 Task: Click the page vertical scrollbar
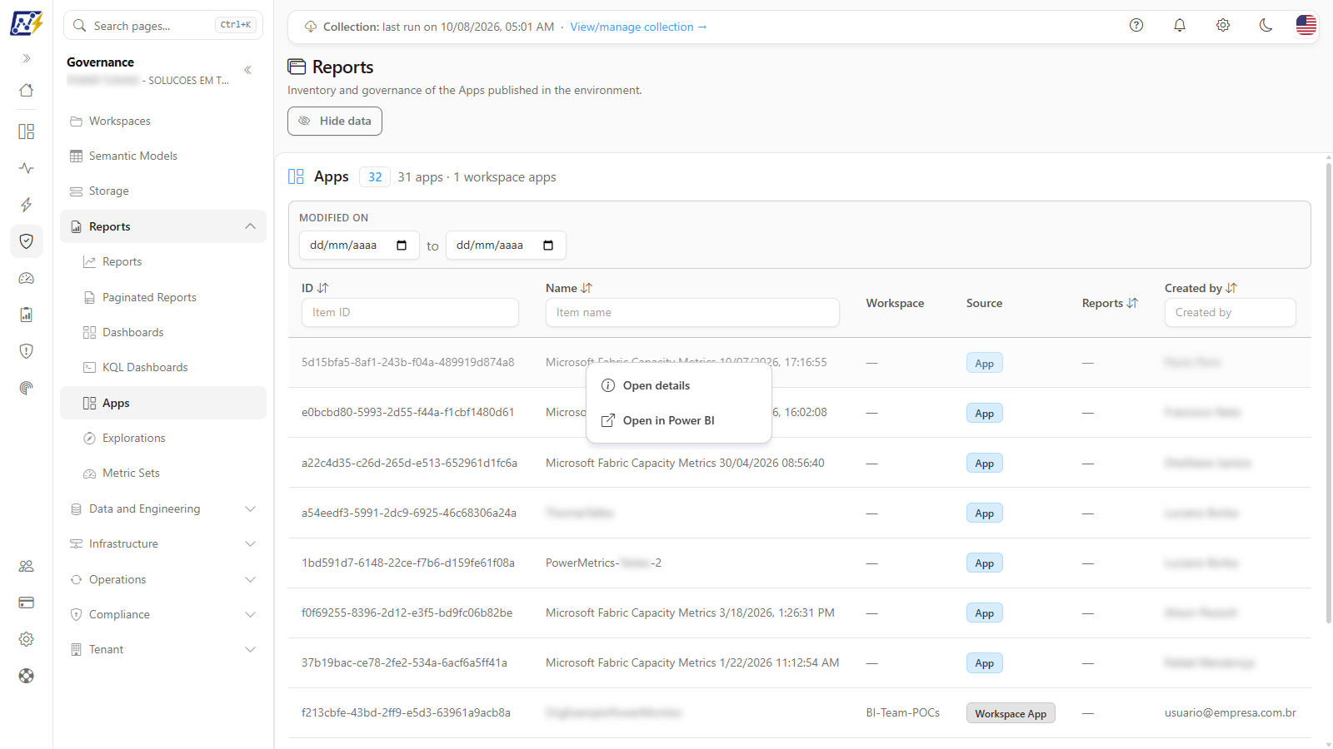pos(1328,391)
